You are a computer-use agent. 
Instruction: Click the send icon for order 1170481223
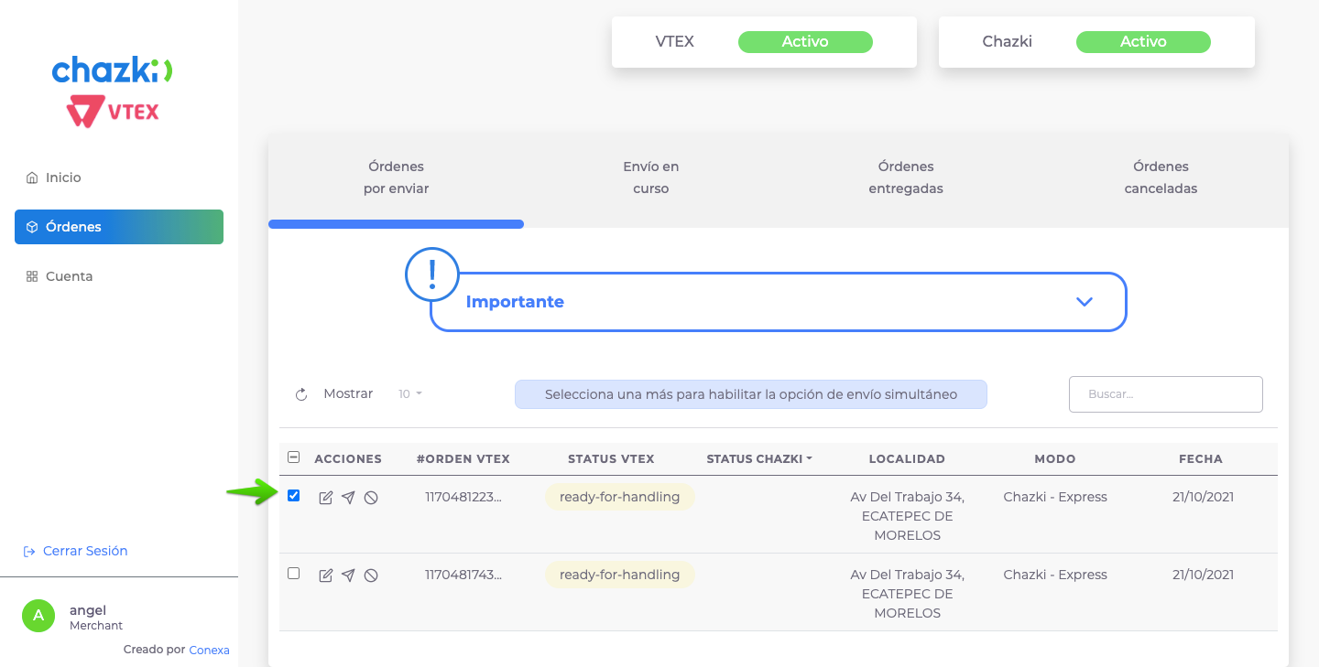click(348, 498)
